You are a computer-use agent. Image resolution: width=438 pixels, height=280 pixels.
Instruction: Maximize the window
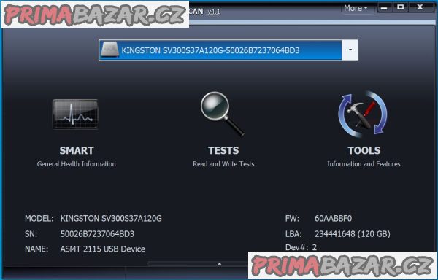[400, 7]
